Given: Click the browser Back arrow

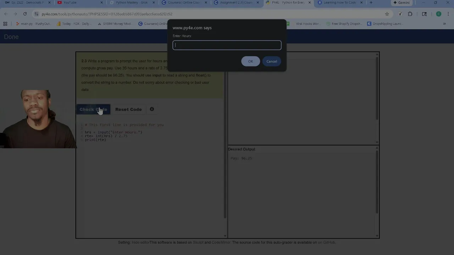Looking at the screenshot, I should click(6, 14).
